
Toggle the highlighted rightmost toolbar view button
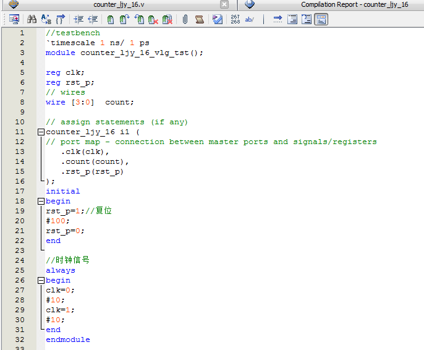tap(321, 20)
